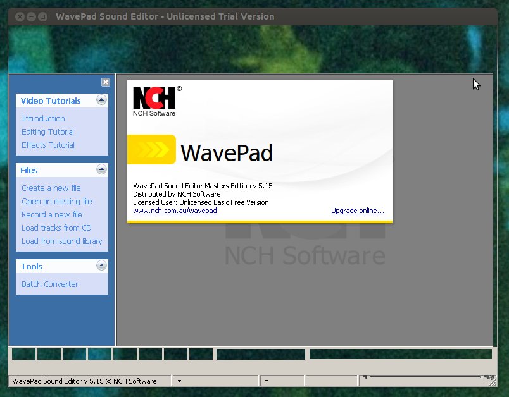Choose Open an existing file
Image resolution: width=509 pixels, height=397 pixels.
57,202
